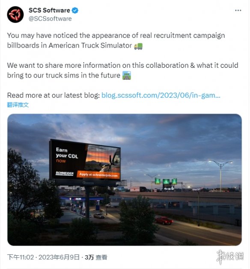This screenshot has height=269, width=250.
Task: Open the blog.scssoft.com blog link
Action: coord(161,95)
